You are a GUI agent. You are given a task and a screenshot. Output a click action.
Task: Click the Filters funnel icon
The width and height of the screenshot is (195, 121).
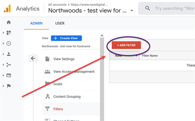tap(48, 109)
